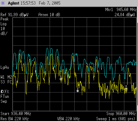Click the Stop 960.00 MHz frequency label
Screen dimensions: 138x121
[x=121, y=114]
